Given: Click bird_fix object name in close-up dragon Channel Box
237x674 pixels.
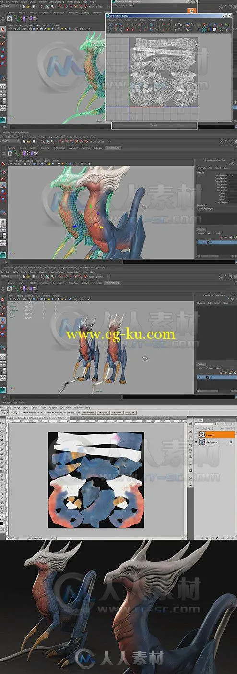Looking at the screenshot, I should (x=201, y=173).
